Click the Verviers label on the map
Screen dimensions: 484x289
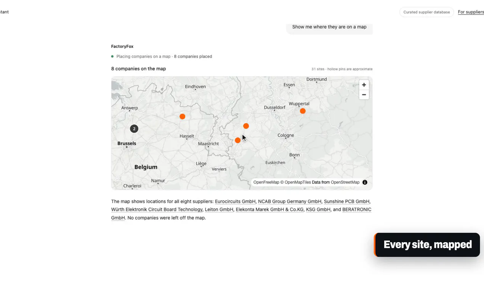tap(219, 169)
